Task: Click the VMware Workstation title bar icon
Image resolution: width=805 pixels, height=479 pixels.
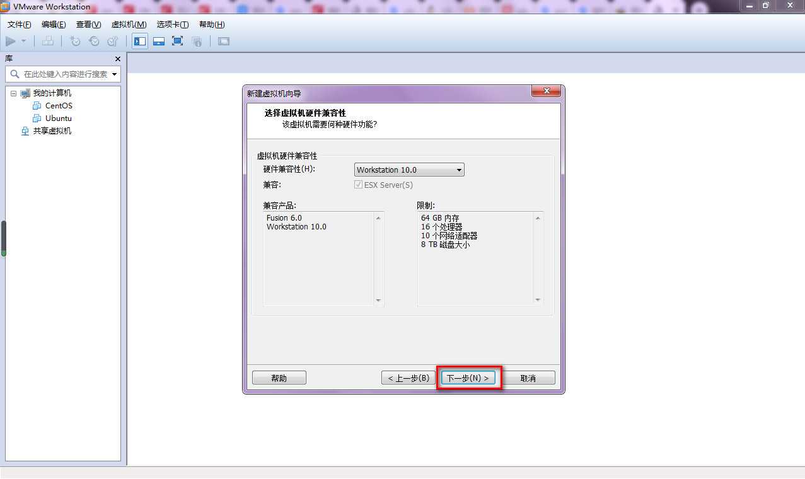Action: click(6, 6)
